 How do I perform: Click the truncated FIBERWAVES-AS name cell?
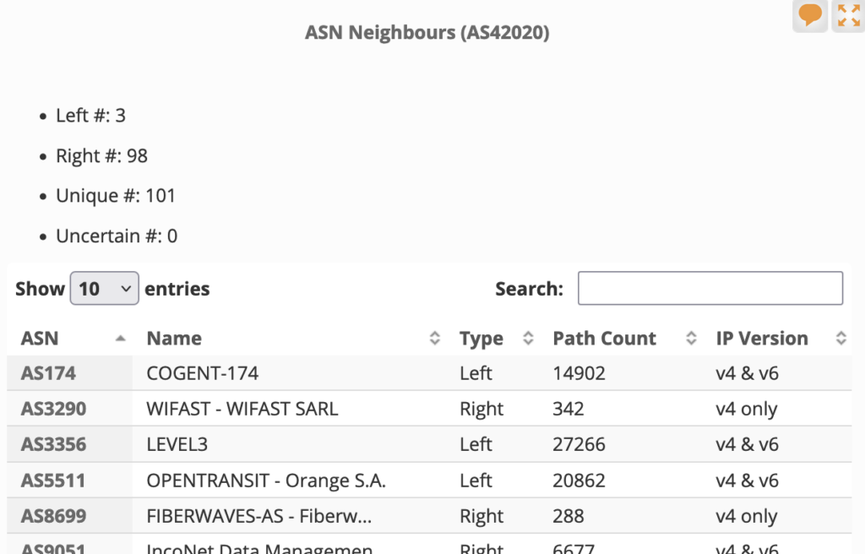click(258, 516)
